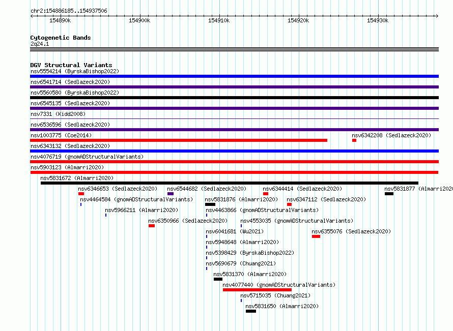Click the 154920k ruler tick label
This screenshot has width=453, height=331.
(298, 20)
